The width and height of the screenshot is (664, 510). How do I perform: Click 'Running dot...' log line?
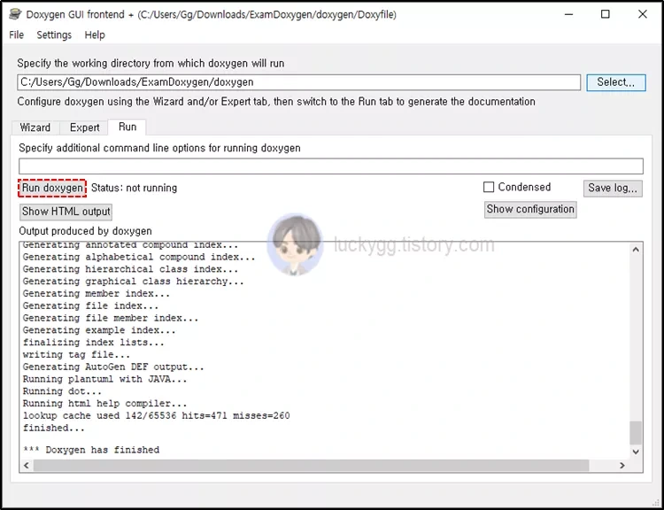click(62, 391)
